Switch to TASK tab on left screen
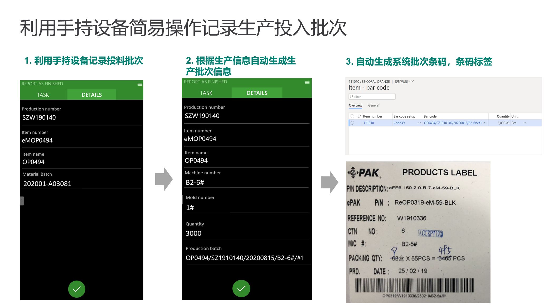Image resolution: width=544 pixels, height=305 pixels. point(43,95)
